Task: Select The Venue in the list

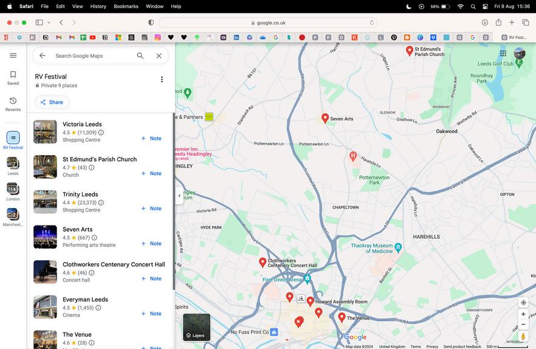Action: (x=100, y=337)
